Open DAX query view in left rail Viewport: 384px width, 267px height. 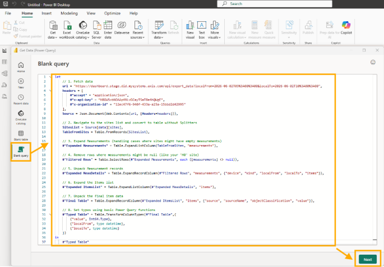click(x=4, y=85)
